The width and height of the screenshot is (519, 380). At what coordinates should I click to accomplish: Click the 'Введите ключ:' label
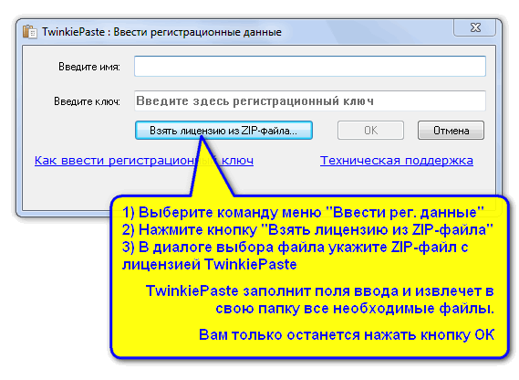tap(87, 101)
